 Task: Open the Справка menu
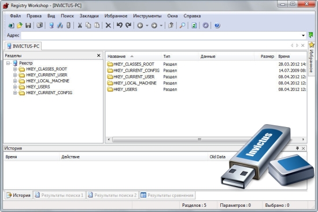click(x=192, y=16)
